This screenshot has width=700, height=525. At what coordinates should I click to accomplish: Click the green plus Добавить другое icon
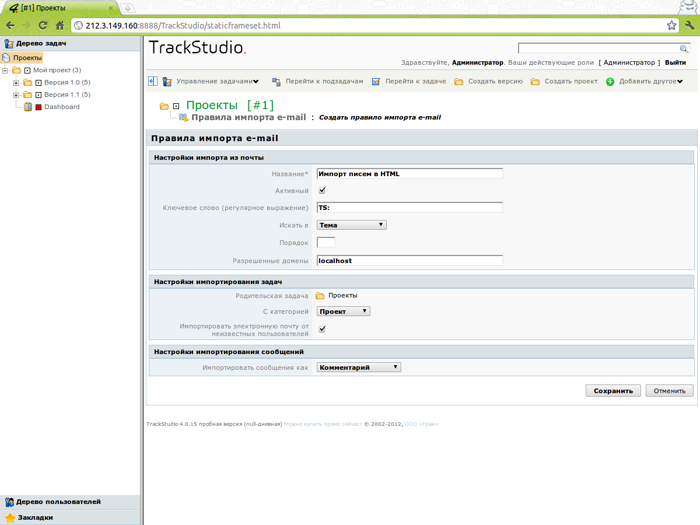610,82
